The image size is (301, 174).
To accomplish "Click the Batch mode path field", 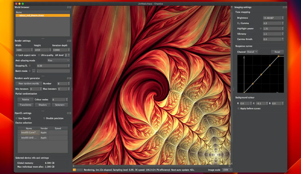I will tap(53, 71).
